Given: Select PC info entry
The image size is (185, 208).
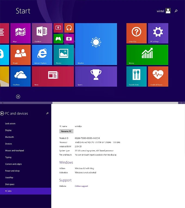Looking at the screenshot, I should click(x=26, y=191).
